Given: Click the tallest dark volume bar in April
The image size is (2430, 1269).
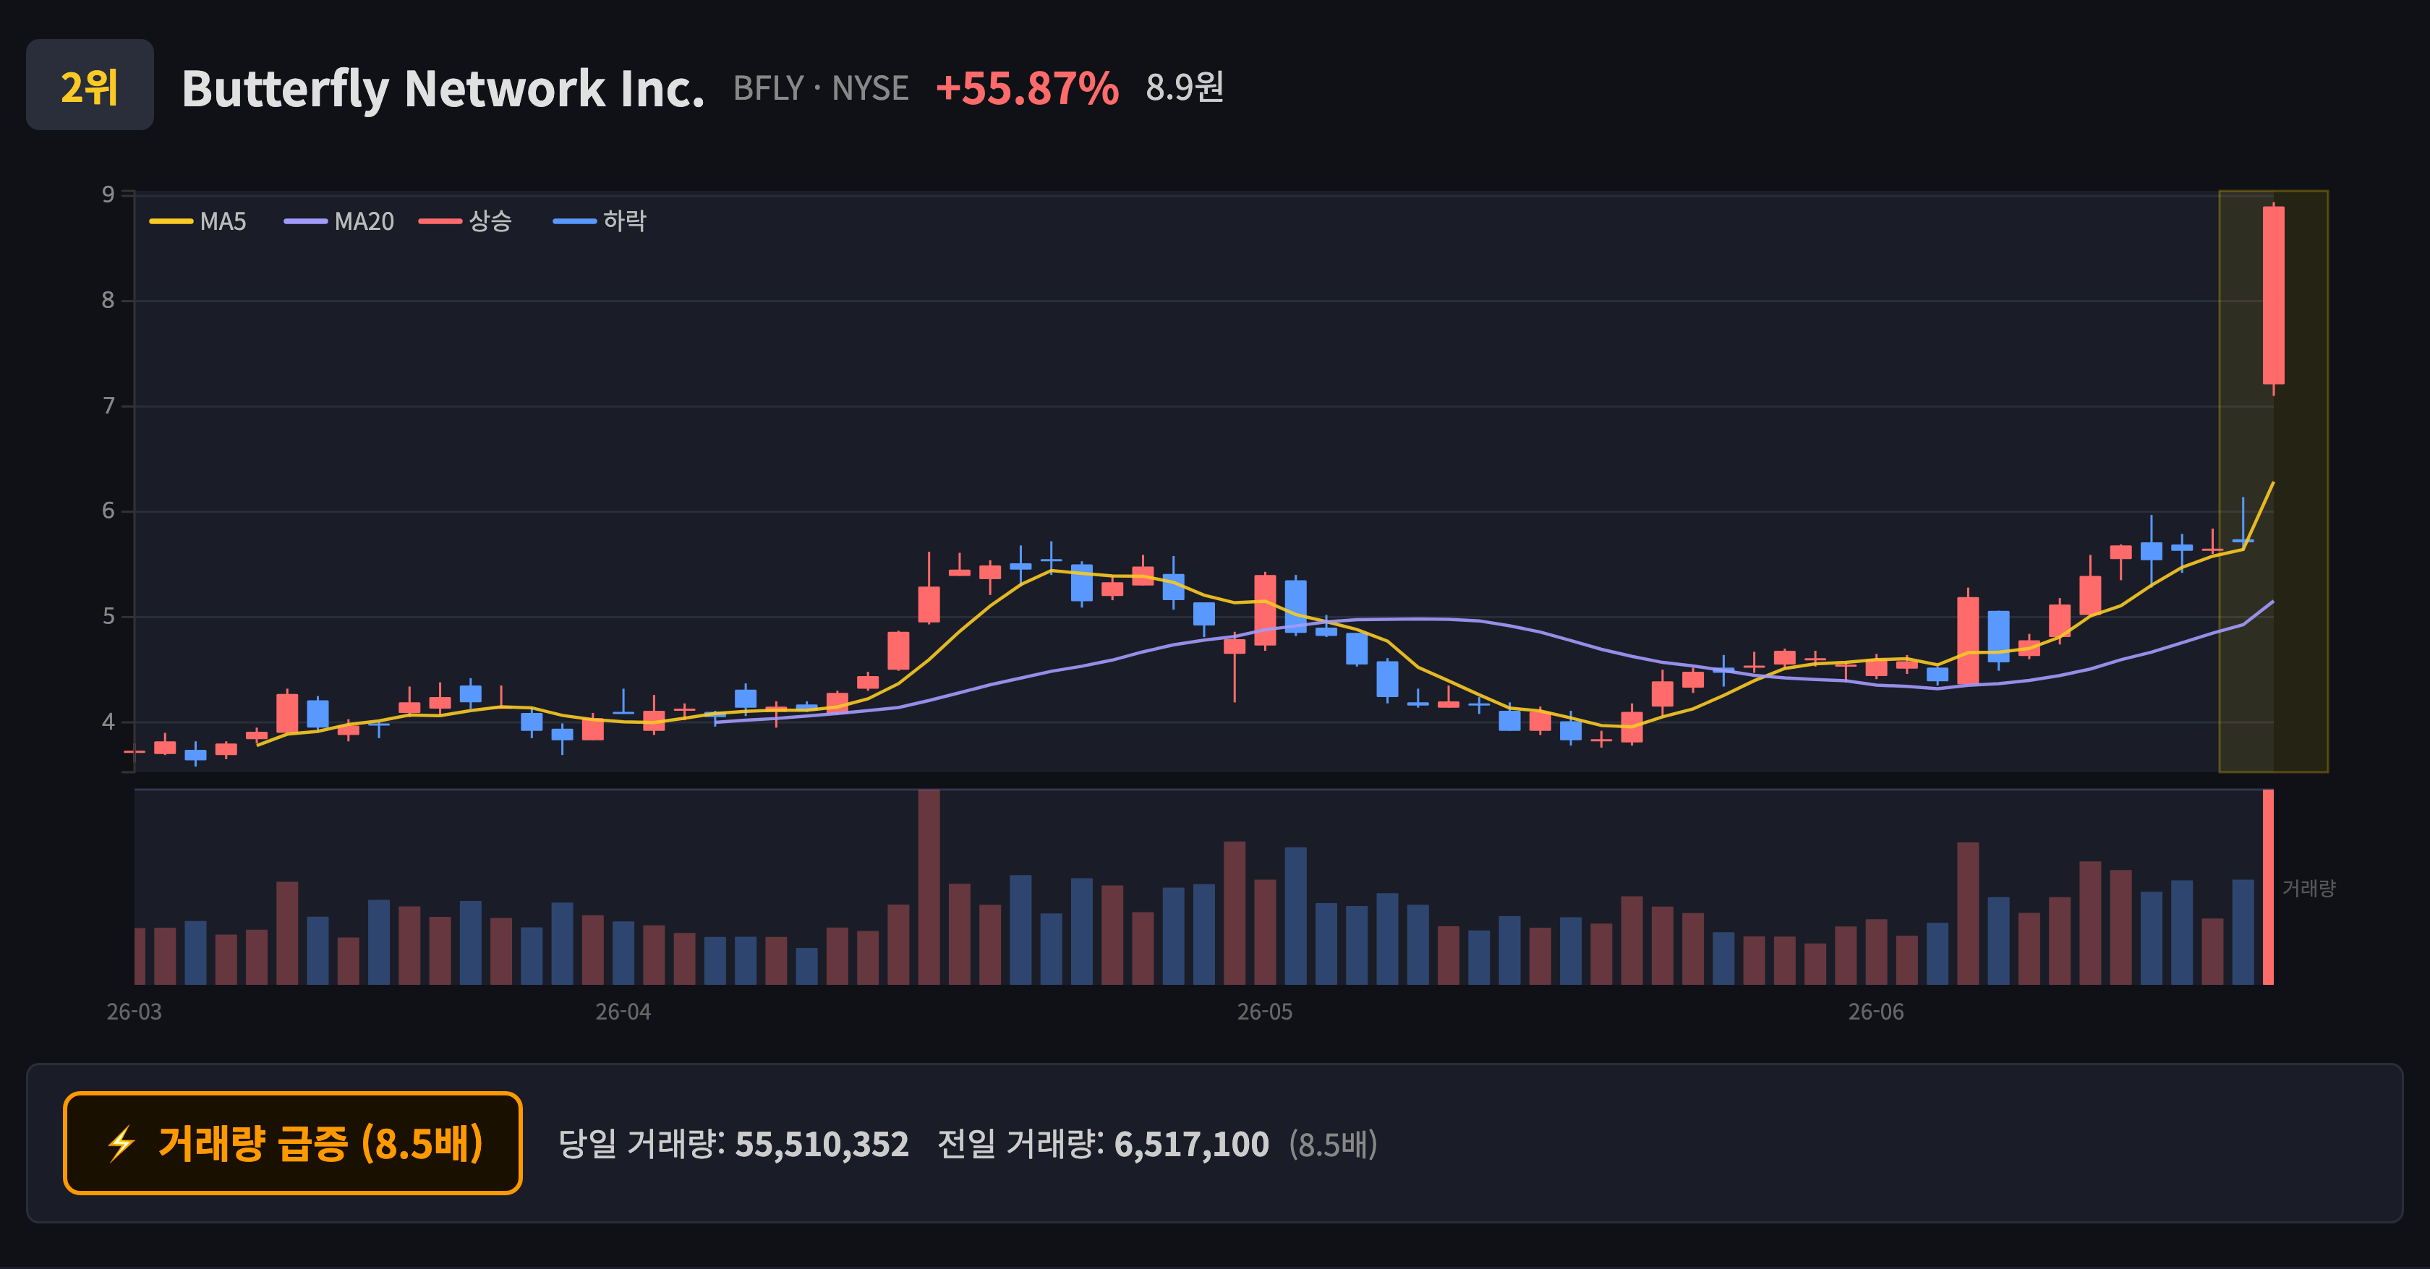Looking at the screenshot, I should tap(929, 886).
